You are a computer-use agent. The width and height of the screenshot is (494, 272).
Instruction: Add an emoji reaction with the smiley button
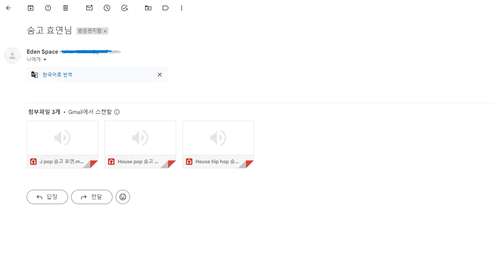click(x=123, y=197)
